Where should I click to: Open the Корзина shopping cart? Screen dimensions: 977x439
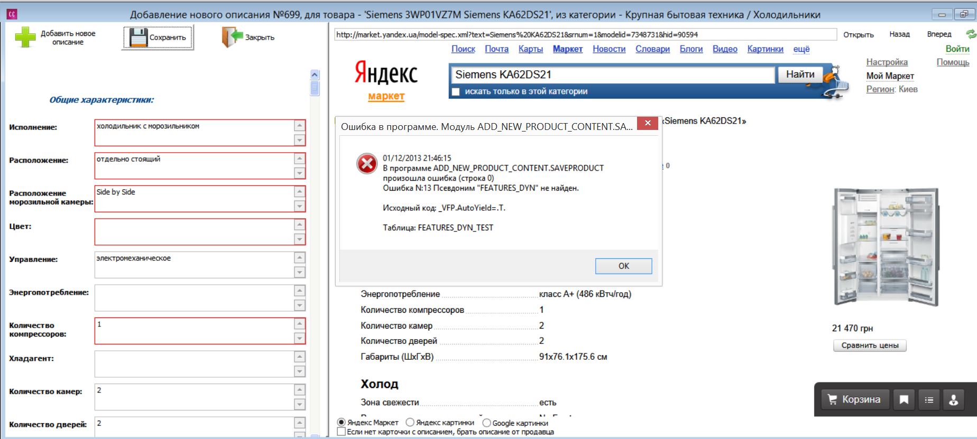[x=855, y=400]
